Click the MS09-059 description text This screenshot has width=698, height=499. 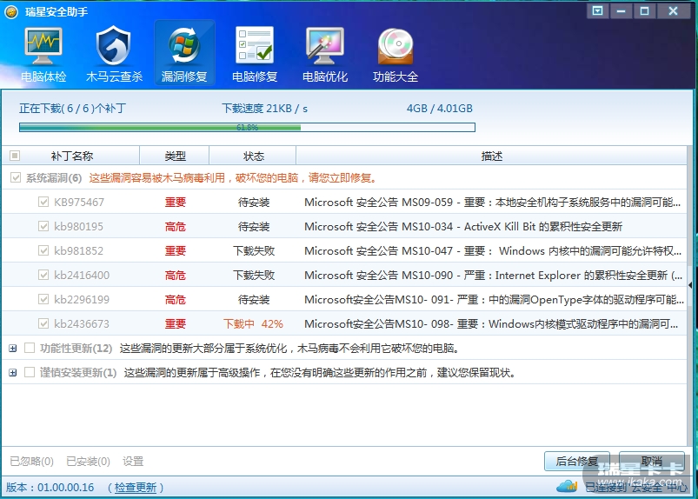[492, 202]
